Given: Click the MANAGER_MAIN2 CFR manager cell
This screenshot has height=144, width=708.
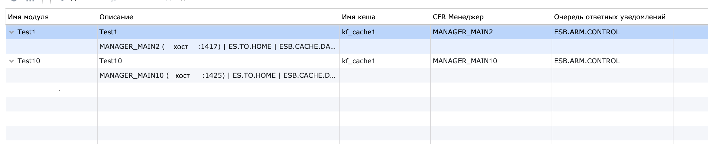Looking at the screenshot, I should click(x=463, y=32).
